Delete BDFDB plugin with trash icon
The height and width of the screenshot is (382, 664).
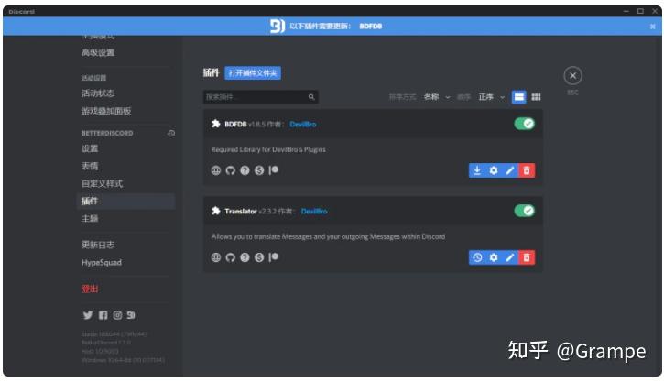(x=527, y=170)
